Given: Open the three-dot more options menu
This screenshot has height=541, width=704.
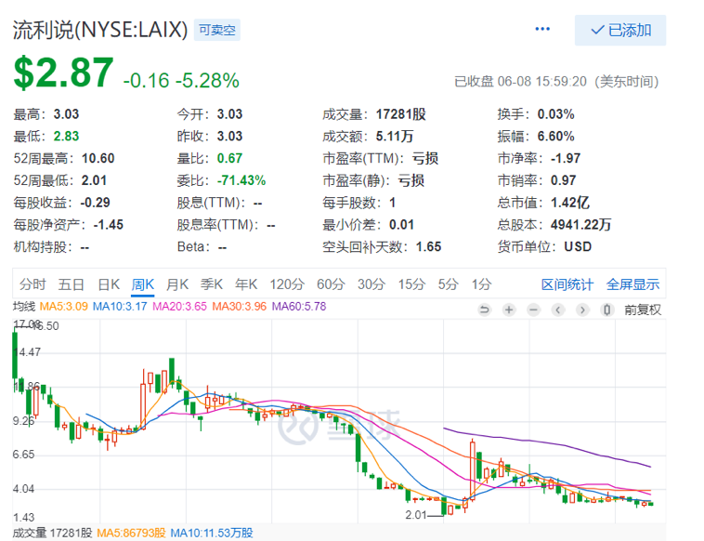Looking at the screenshot, I should (x=542, y=29).
